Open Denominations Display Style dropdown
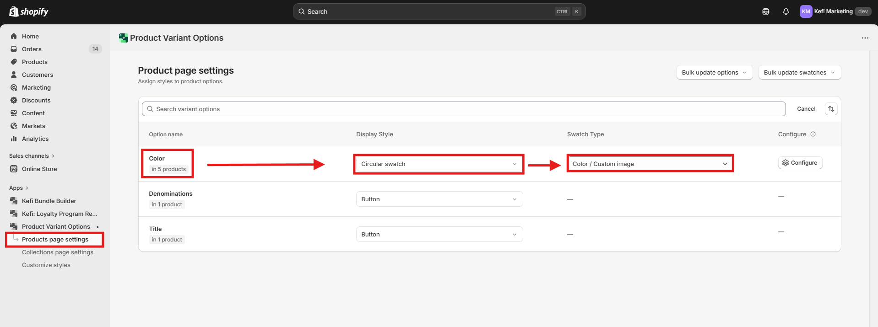The image size is (878, 327). [439, 199]
